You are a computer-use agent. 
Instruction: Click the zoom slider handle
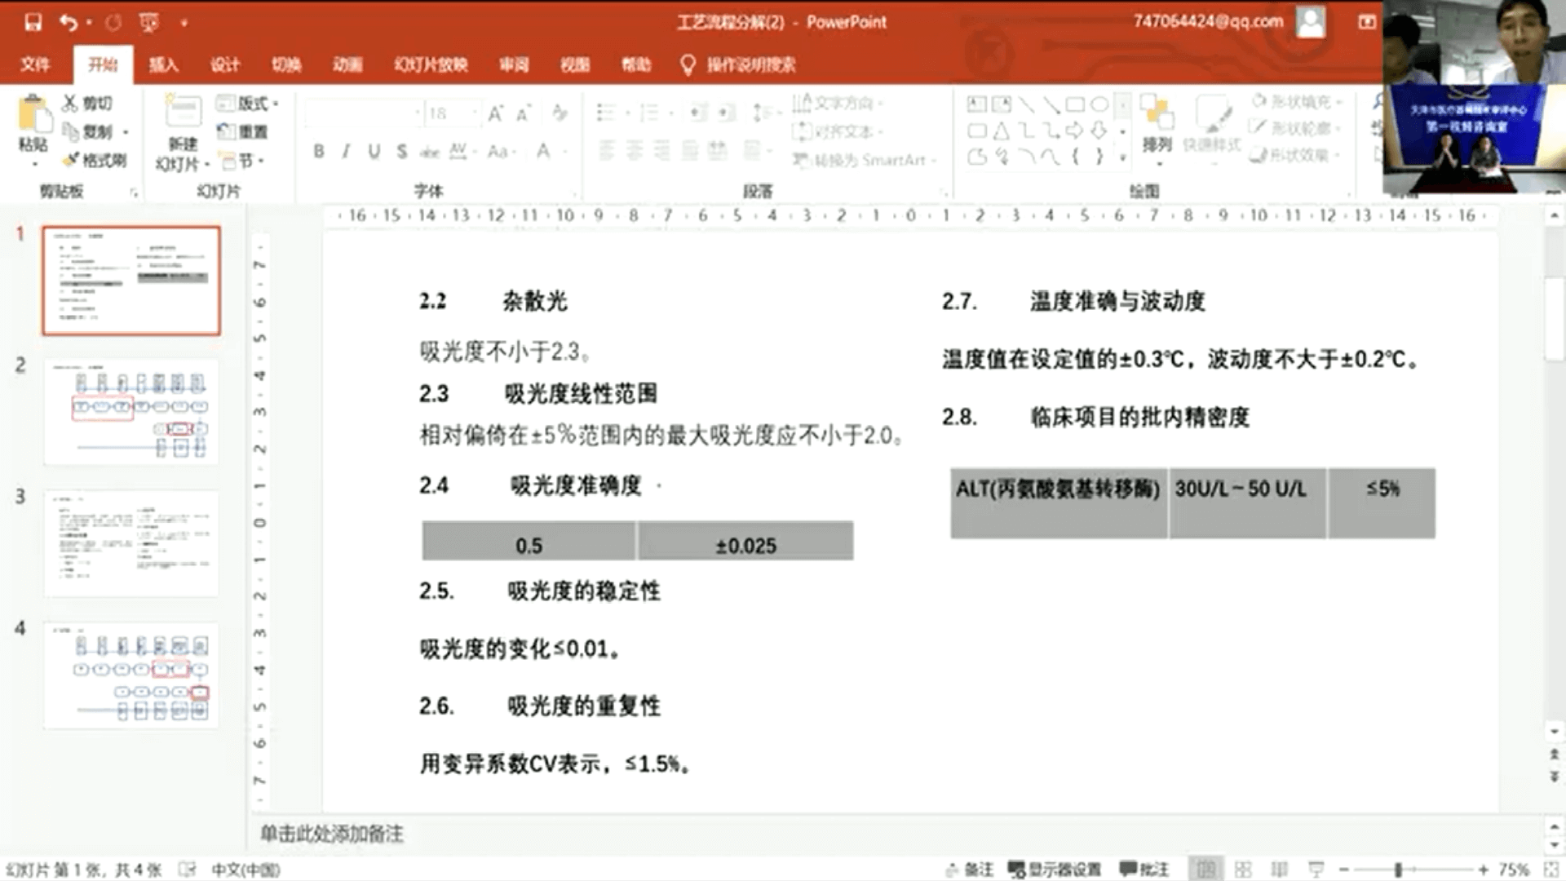click(1398, 870)
